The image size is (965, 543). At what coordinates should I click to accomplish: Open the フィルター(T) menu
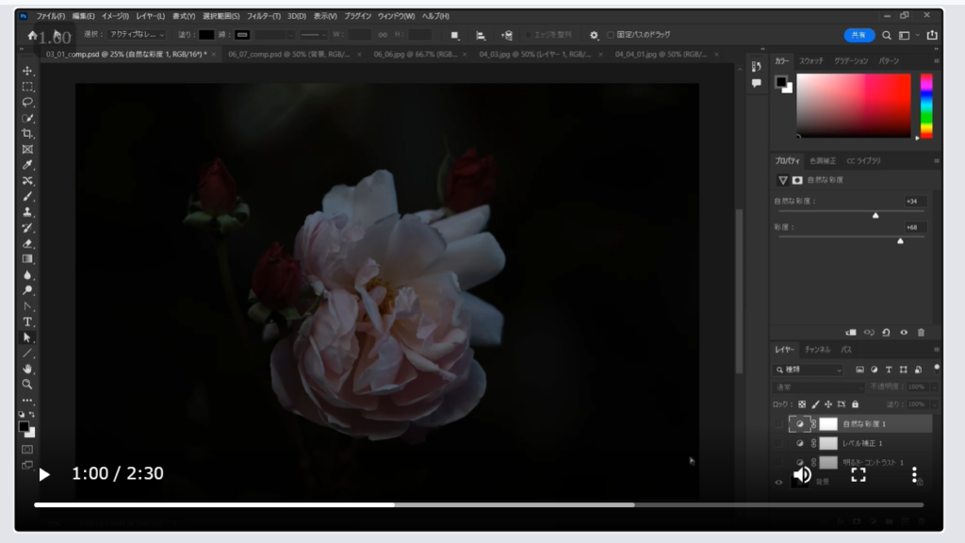click(x=264, y=16)
